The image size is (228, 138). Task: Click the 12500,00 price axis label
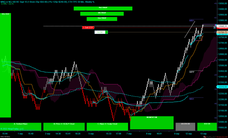(x=223, y=65)
